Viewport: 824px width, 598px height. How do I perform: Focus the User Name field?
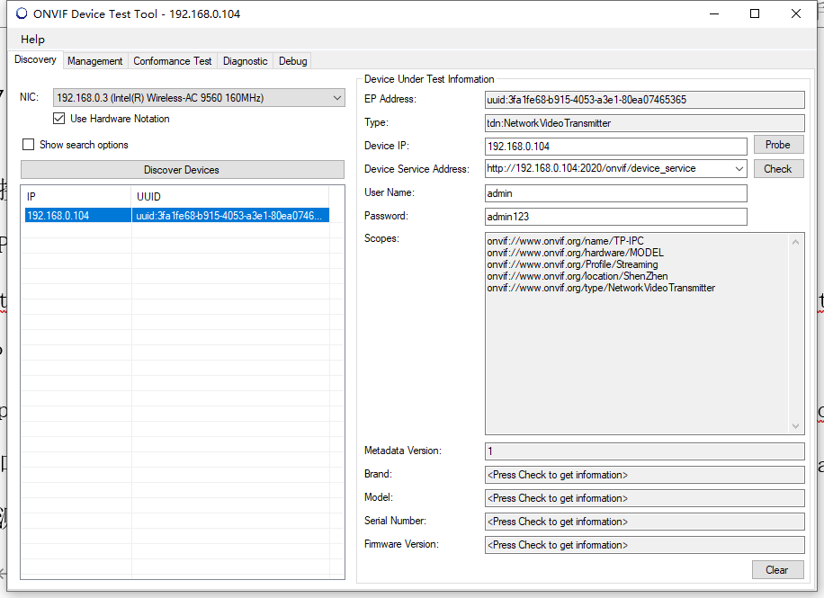[615, 193]
